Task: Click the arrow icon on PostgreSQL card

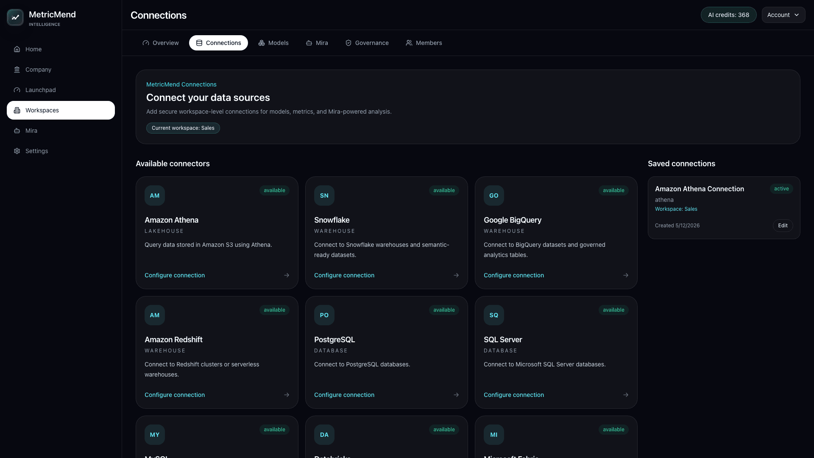Action: point(456,395)
